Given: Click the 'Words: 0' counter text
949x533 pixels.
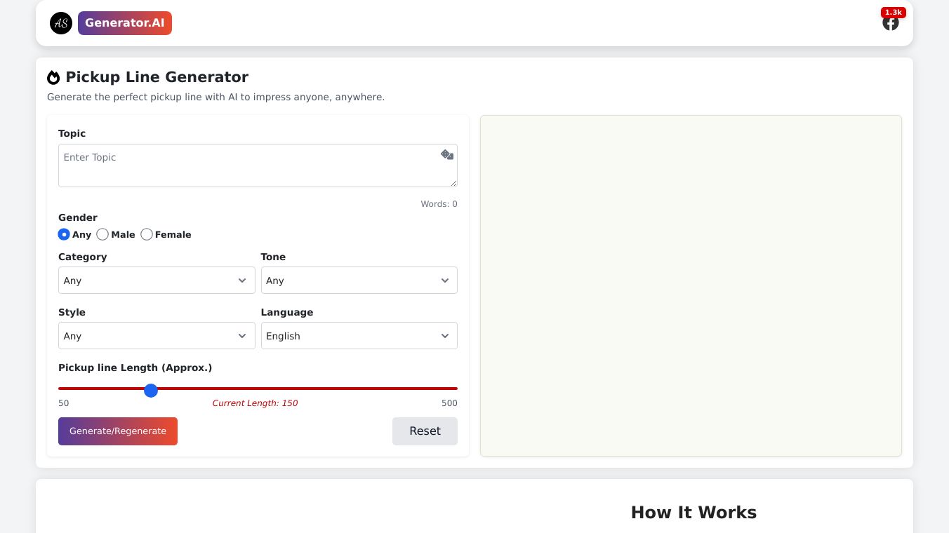Looking at the screenshot, I should (x=439, y=204).
